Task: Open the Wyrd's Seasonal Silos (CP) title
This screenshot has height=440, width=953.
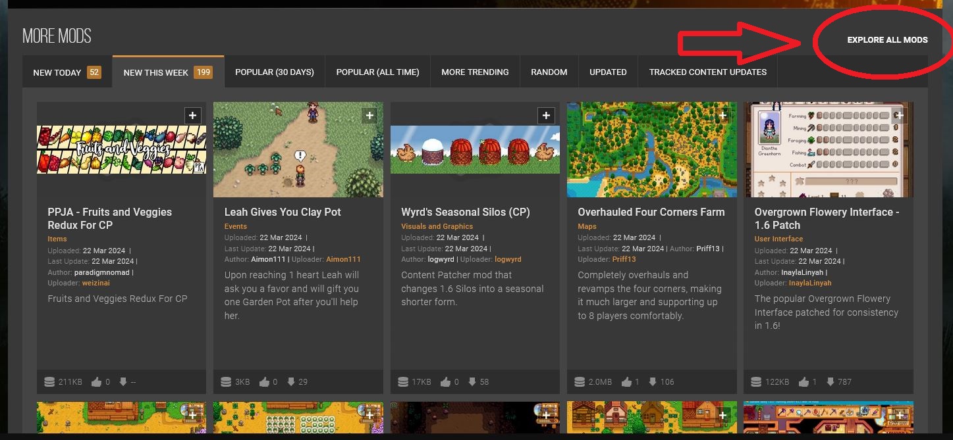Action: click(x=466, y=212)
